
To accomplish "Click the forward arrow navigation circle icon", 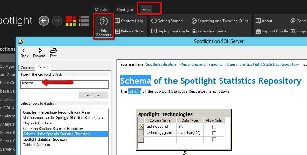I will [57, 21].
